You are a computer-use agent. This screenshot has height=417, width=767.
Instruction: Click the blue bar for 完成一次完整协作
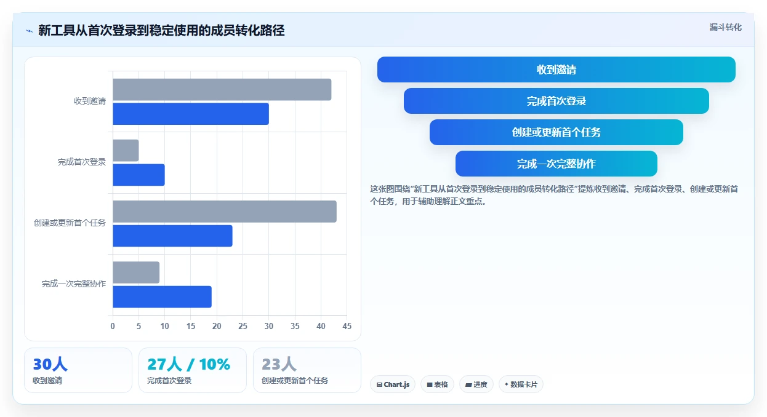point(162,296)
